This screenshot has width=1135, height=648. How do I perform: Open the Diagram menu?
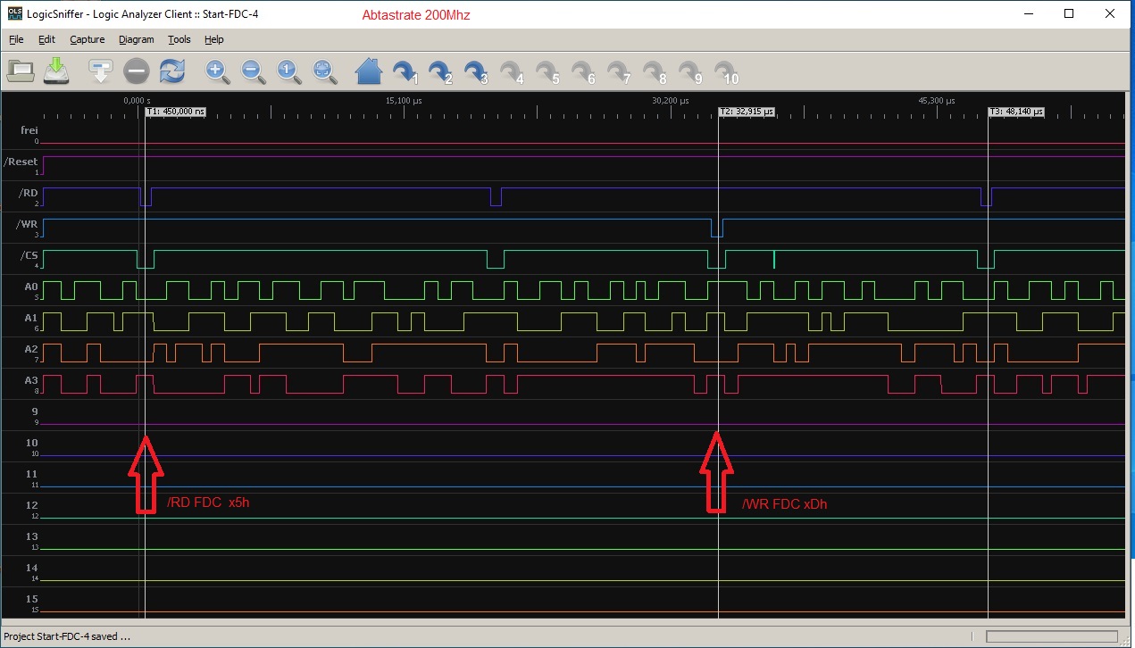pyautogui.click(x=136, y=39)
